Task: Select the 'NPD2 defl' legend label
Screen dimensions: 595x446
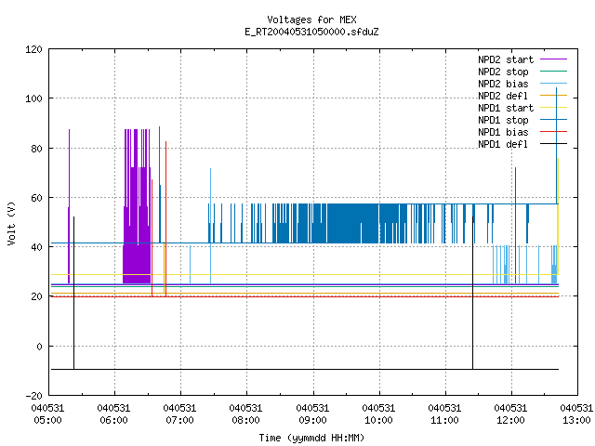Action: [x=503, y=96]
